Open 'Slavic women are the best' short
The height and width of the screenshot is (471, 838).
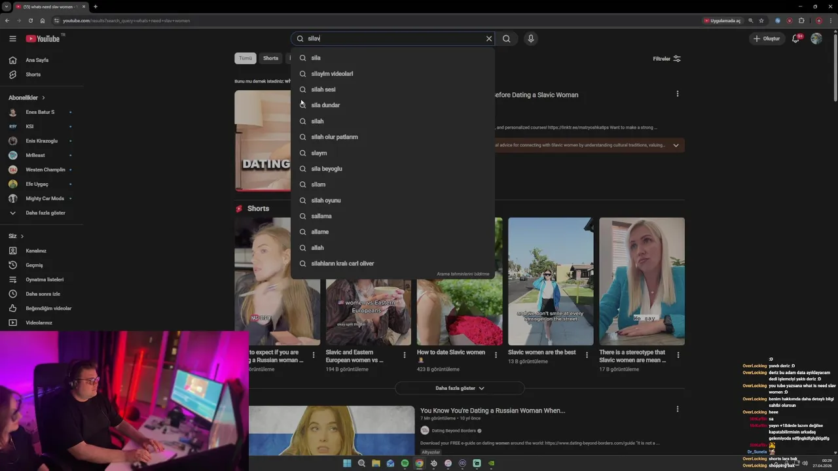pyautogui.click(x=551, y=281)
